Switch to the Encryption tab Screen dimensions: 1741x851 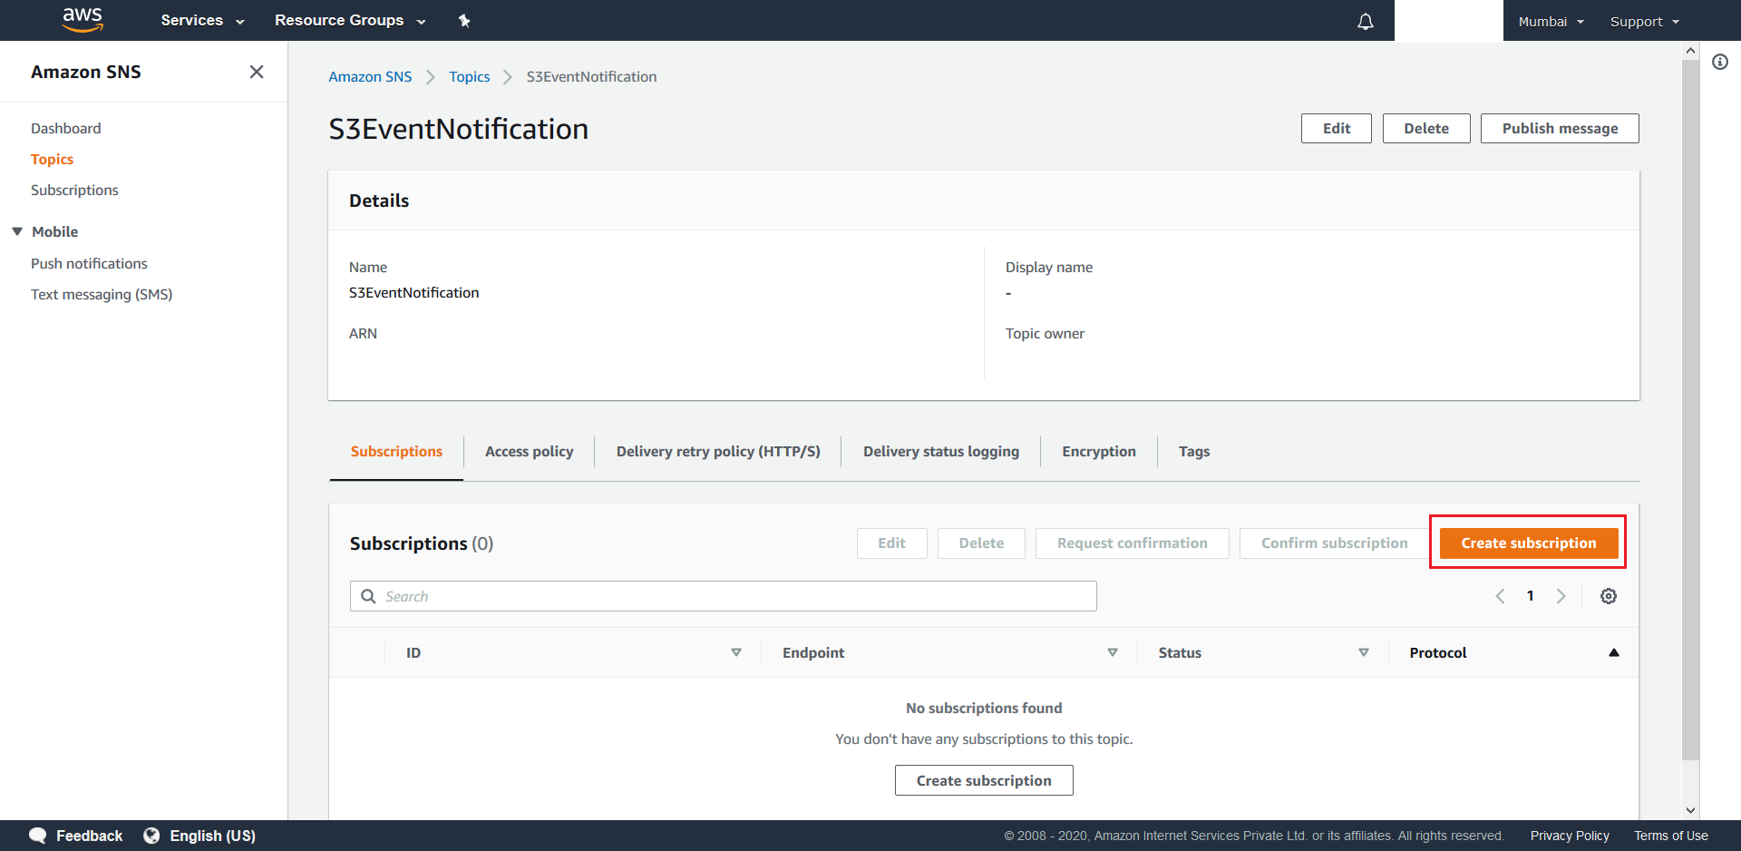[1099, 451]
